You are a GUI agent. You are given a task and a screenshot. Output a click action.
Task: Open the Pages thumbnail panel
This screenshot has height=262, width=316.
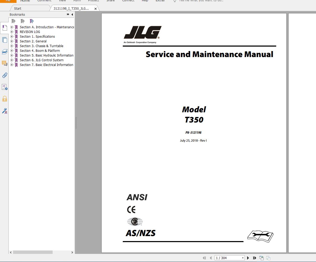4,40
